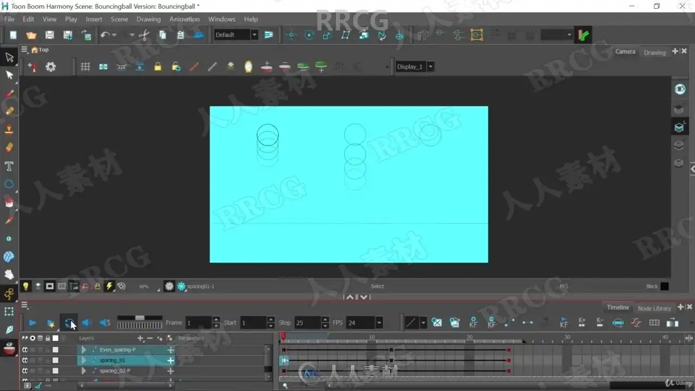Click the Play button in Timeline
Screen dimensions: 695x391
click(x=33, y=323)
